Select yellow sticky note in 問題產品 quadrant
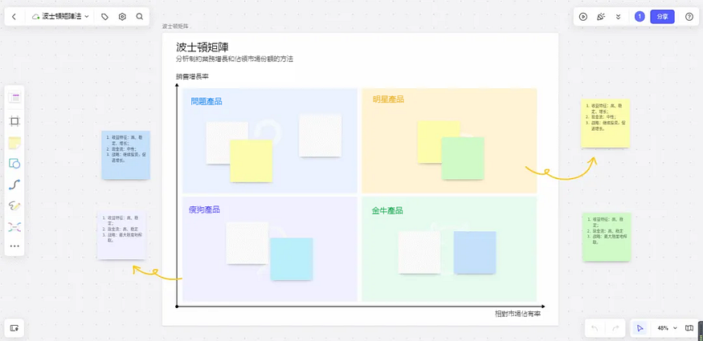Viewport: 703px width, 341px height. (251, 160)
